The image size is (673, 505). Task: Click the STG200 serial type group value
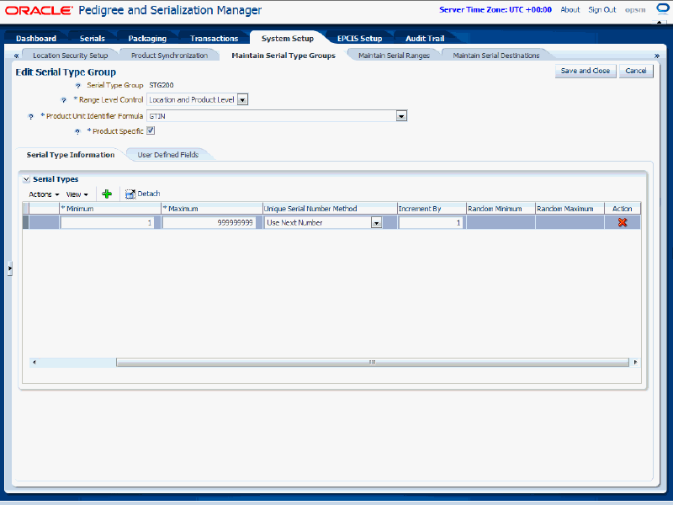(162, 86)
